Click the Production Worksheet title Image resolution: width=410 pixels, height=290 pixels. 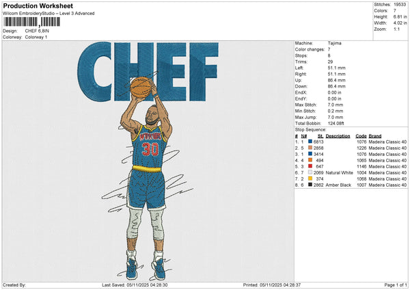(x=38, y=5)
